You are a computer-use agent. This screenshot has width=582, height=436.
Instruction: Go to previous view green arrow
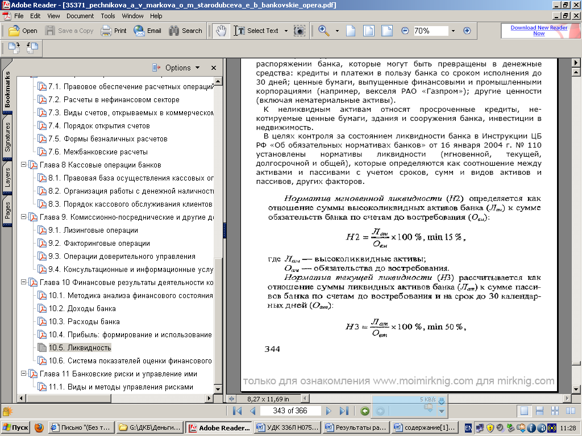coord(365,411)
